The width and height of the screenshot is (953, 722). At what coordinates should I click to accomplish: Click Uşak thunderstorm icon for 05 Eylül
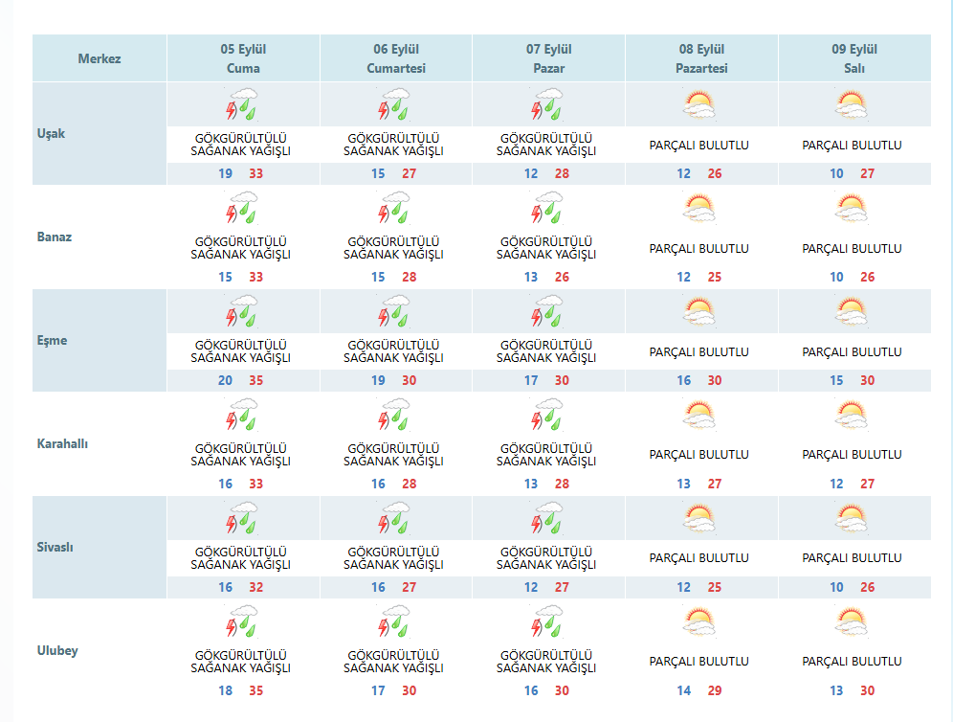click(242, 104)
